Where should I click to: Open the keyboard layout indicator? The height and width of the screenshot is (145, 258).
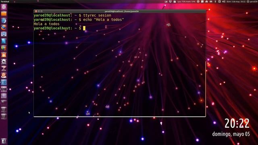(211, 2)
